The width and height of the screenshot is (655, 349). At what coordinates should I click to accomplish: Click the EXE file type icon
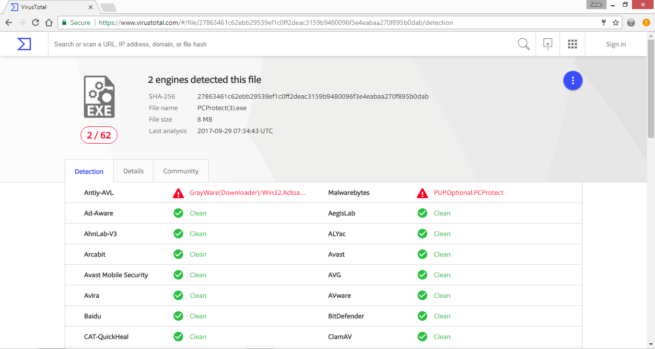(x=99, y=97)
